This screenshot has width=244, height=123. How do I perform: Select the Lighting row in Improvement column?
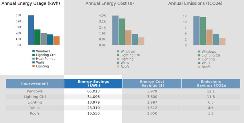[x=35, y=102]
